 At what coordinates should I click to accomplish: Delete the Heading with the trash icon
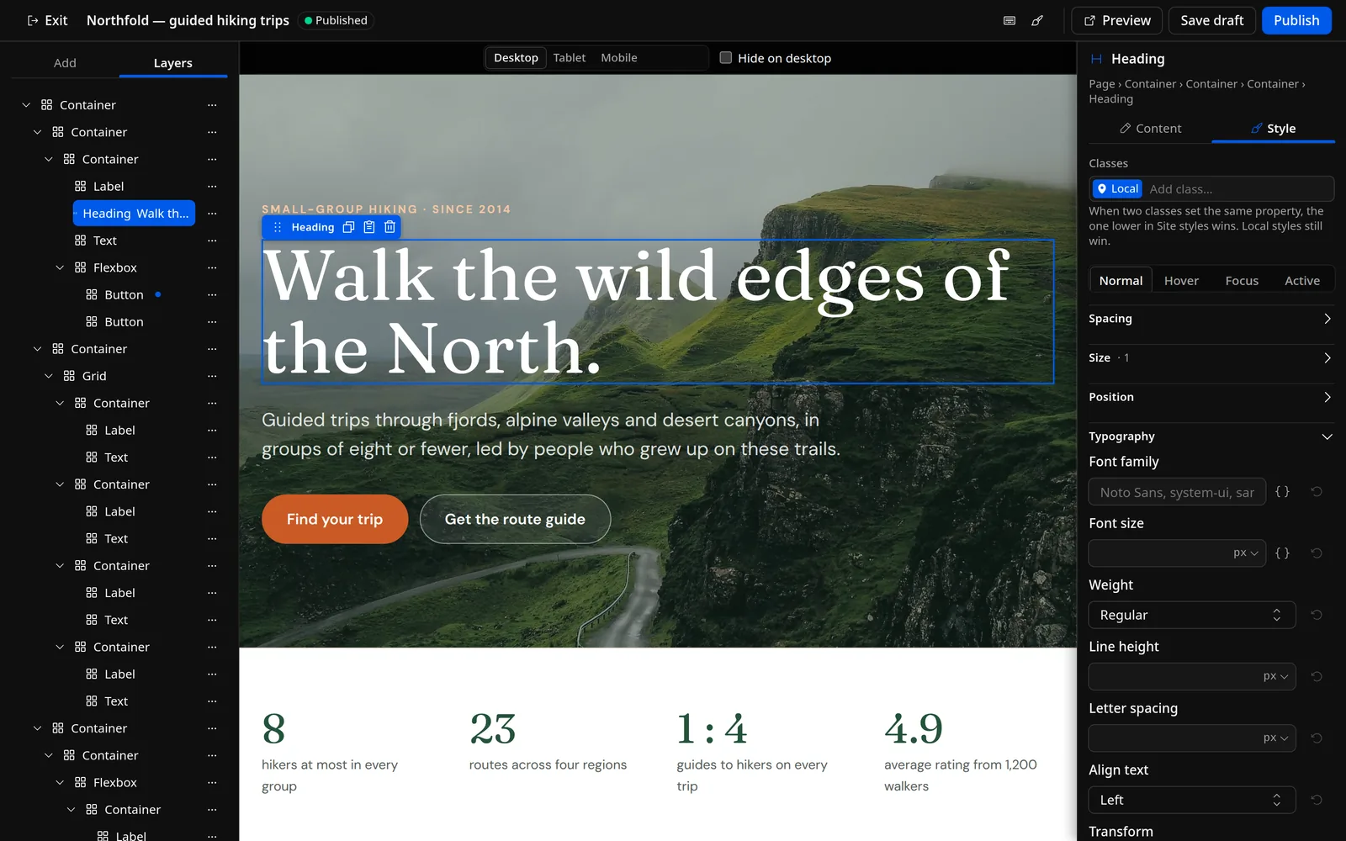tap(389, 227)
